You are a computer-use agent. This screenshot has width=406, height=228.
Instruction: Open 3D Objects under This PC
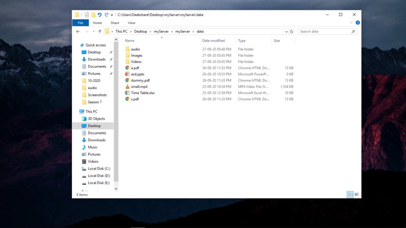point(96,119)
